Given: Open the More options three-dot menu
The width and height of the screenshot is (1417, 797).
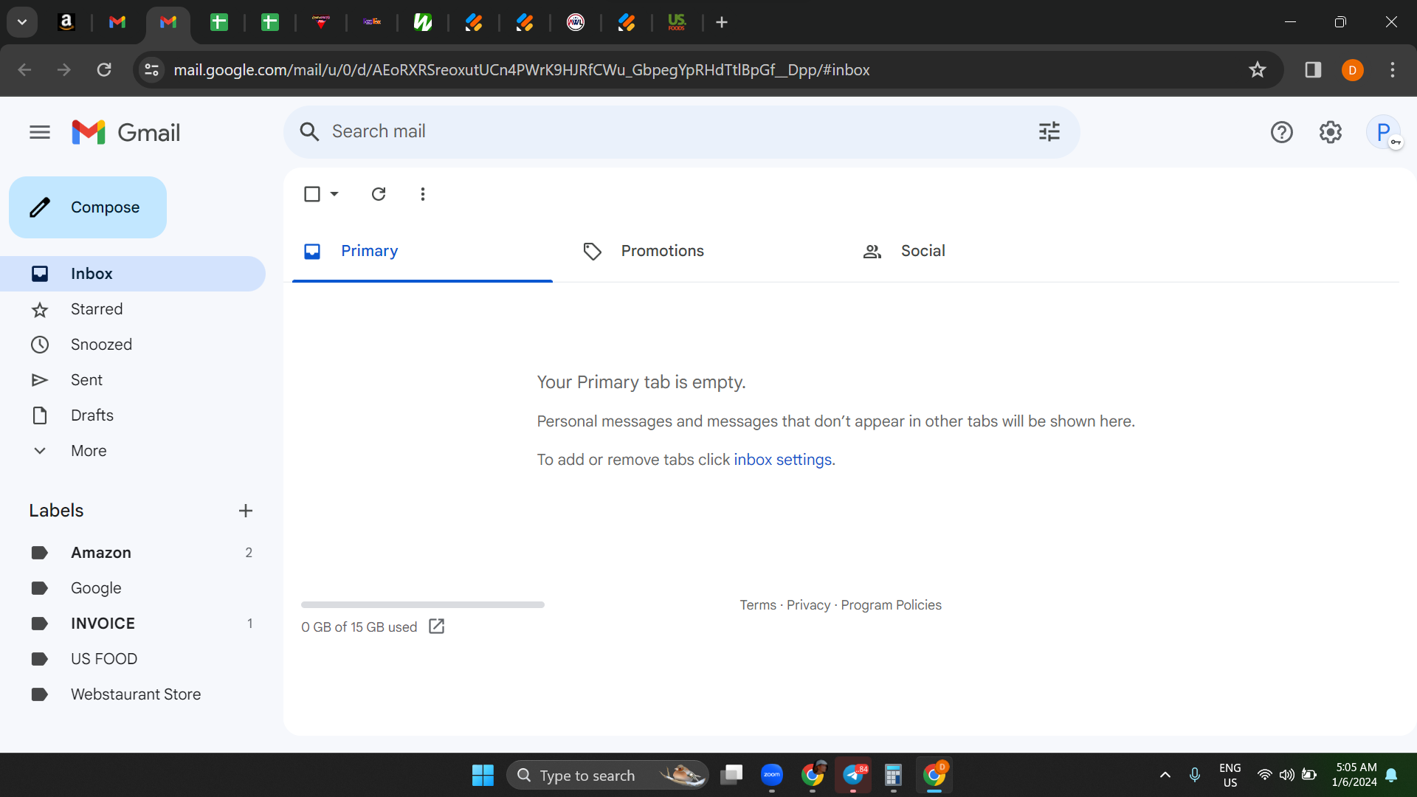Looking at the screenshot, I should tap(422, 194).
